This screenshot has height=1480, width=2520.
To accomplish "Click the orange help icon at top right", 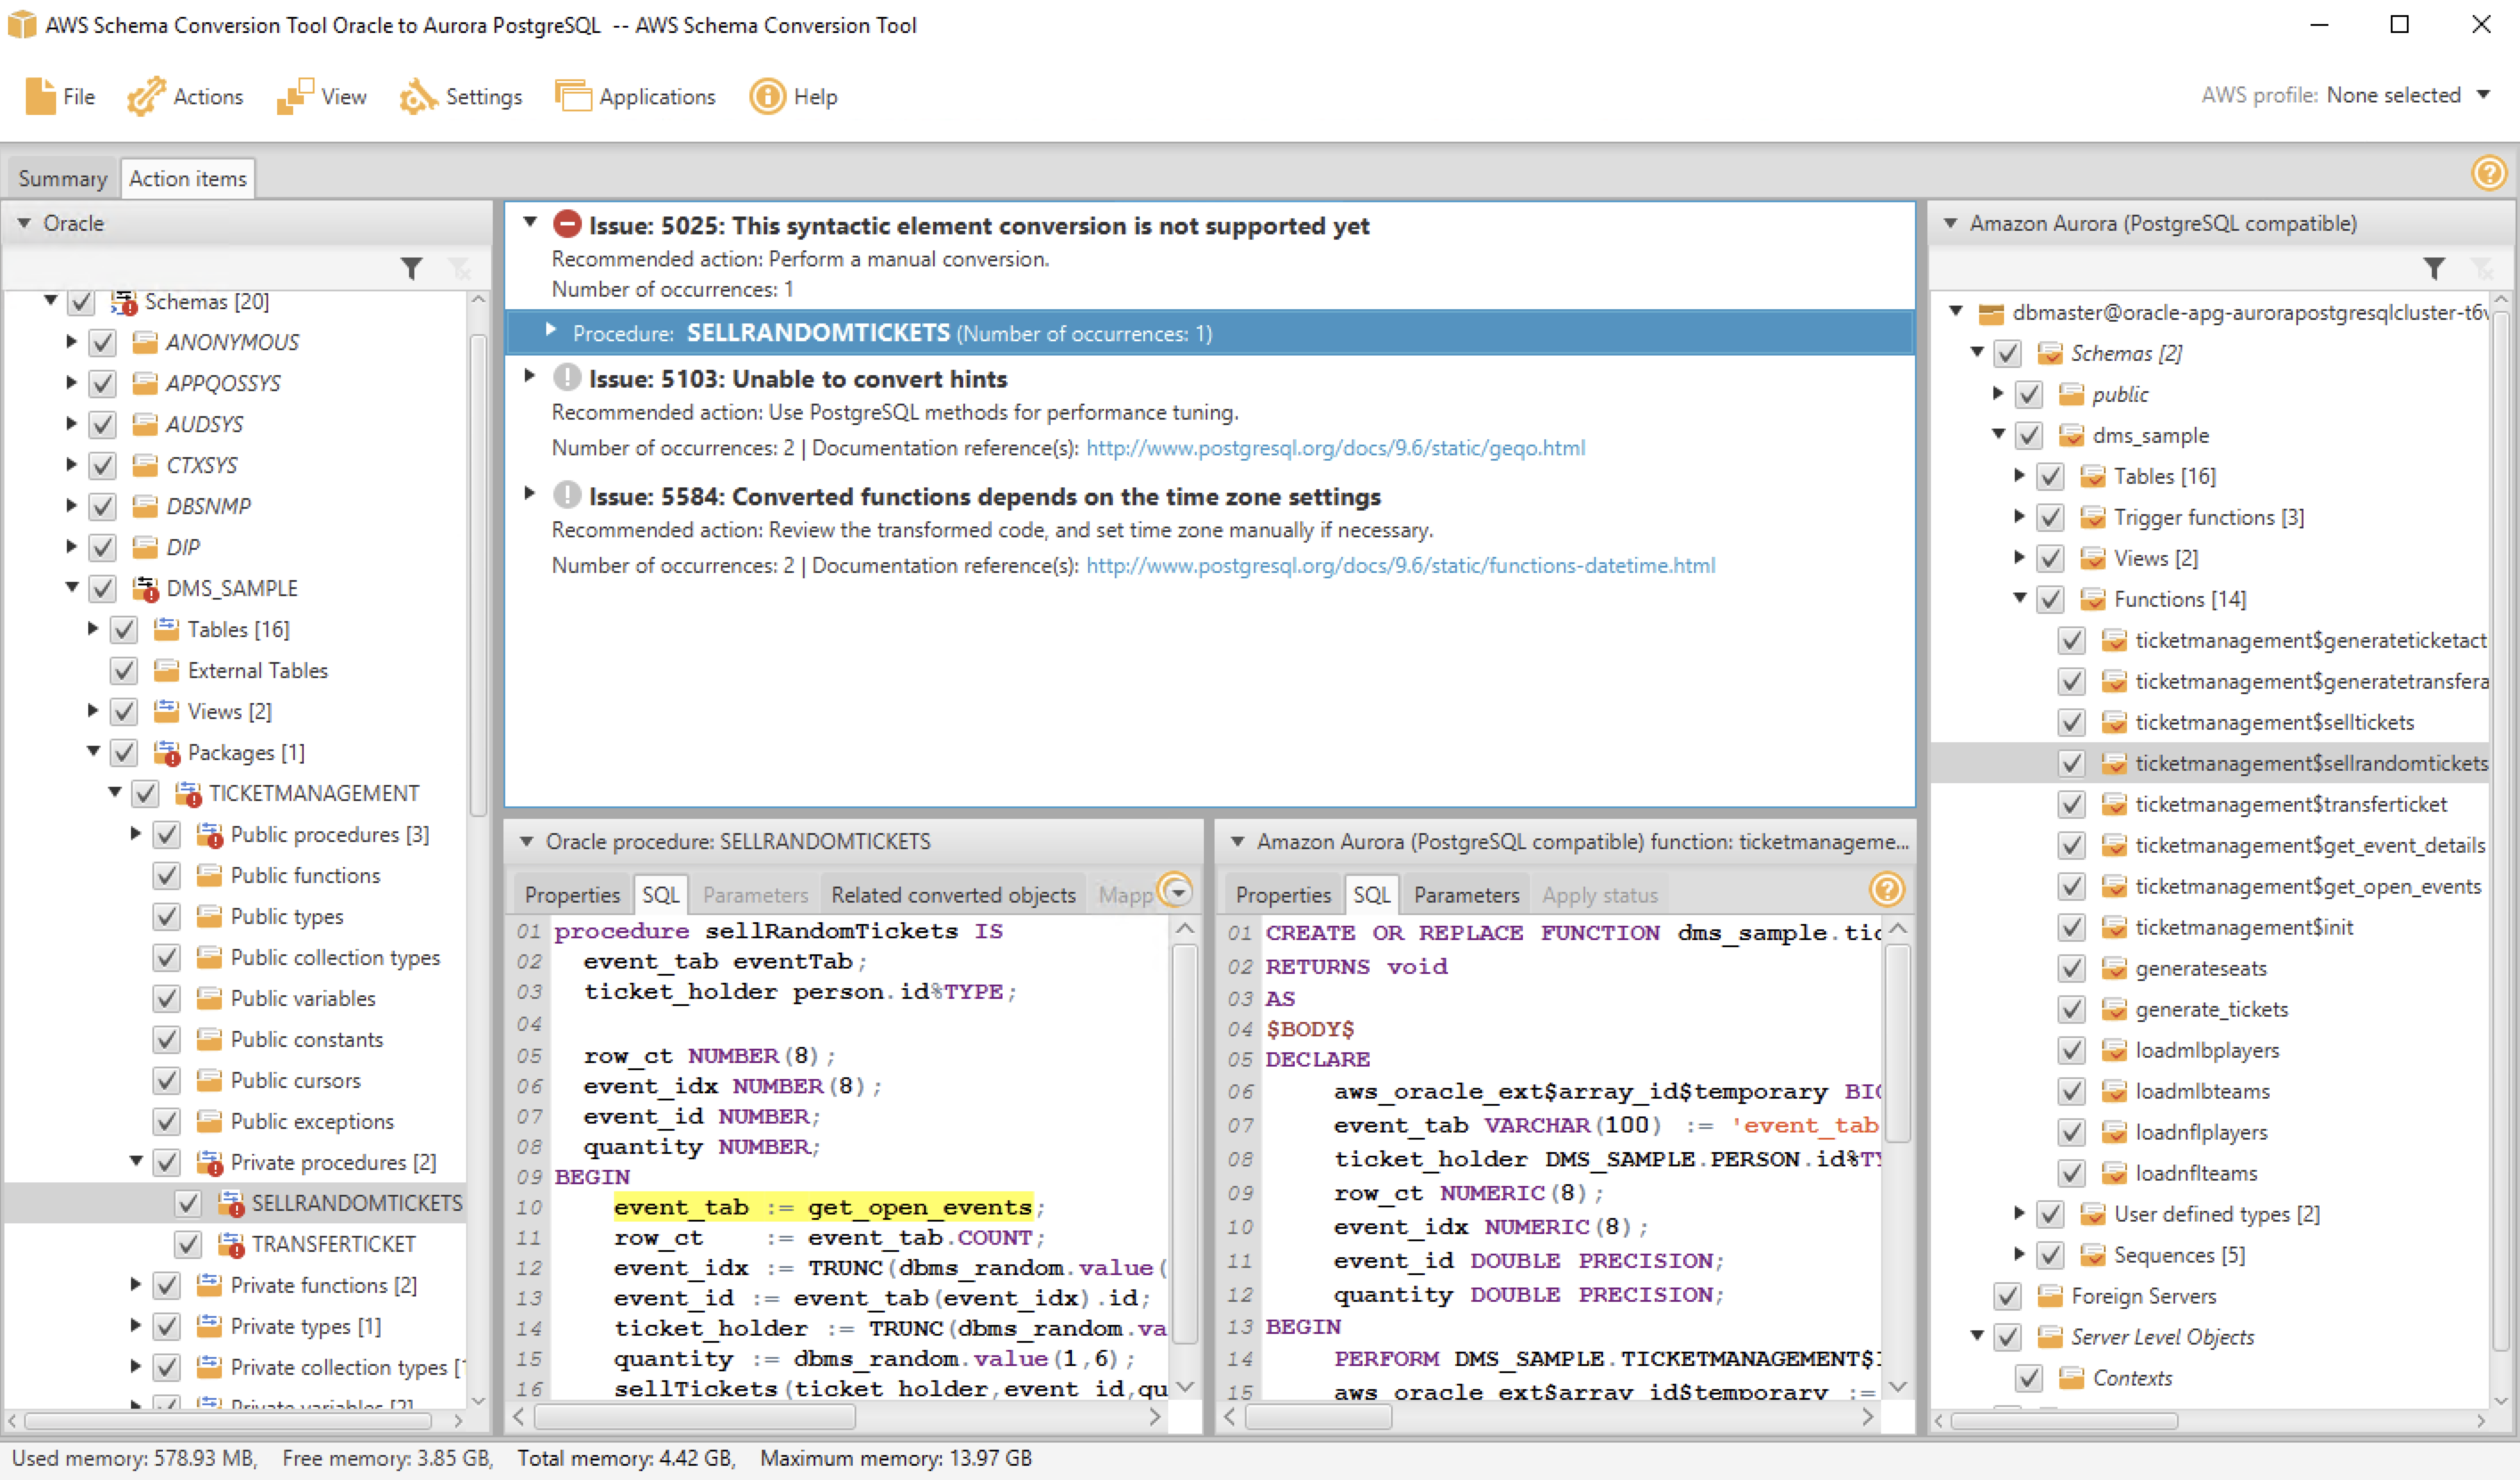I will point(2489,173).
